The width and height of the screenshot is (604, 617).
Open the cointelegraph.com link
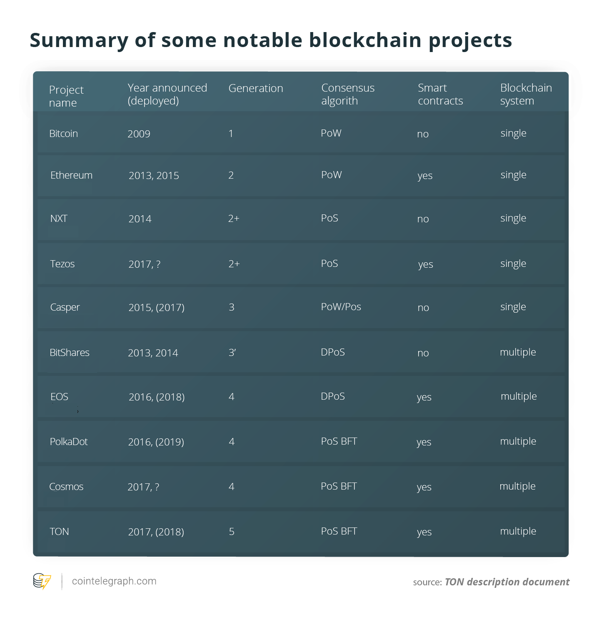(114, 581)
